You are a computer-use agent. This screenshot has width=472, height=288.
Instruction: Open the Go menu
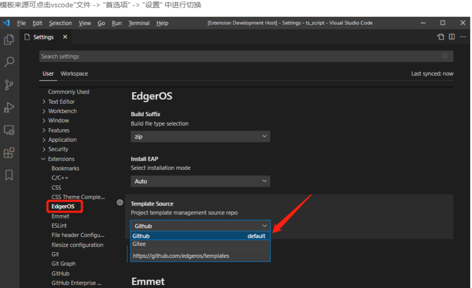[101, 23]
